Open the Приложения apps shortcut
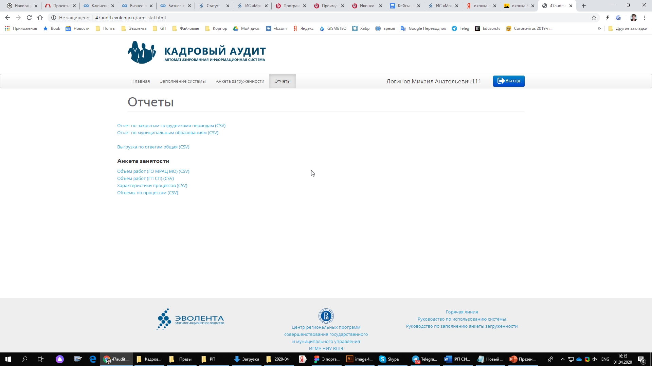 tap(21, 28)
